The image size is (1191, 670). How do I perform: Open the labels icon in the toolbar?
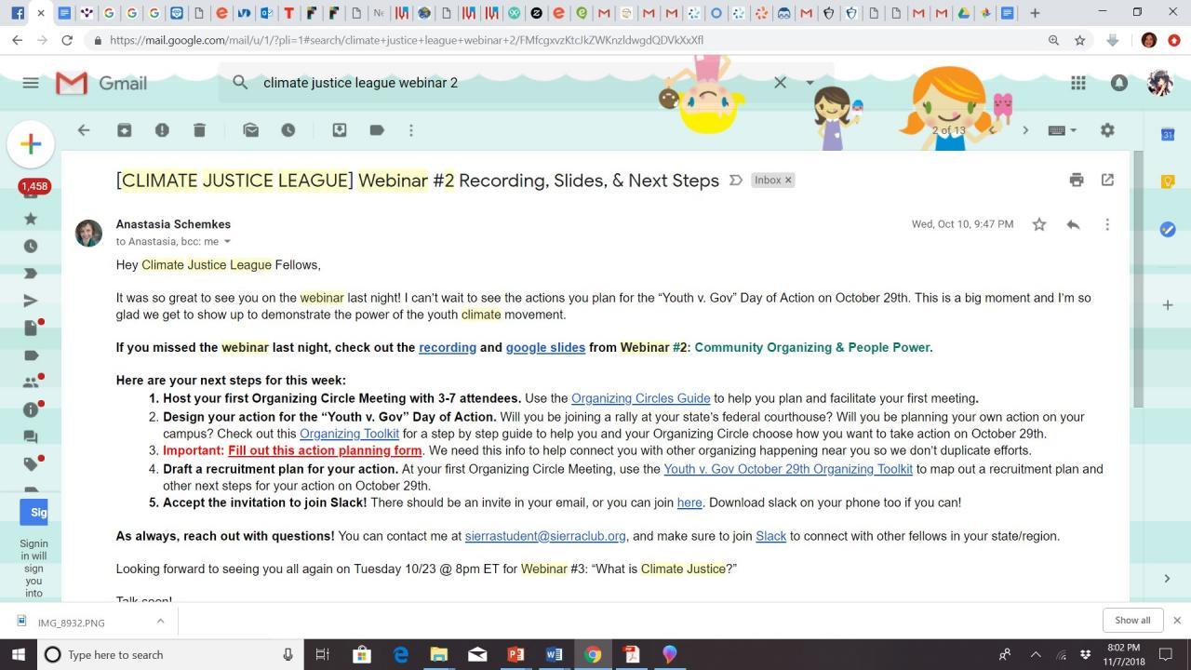377,130
